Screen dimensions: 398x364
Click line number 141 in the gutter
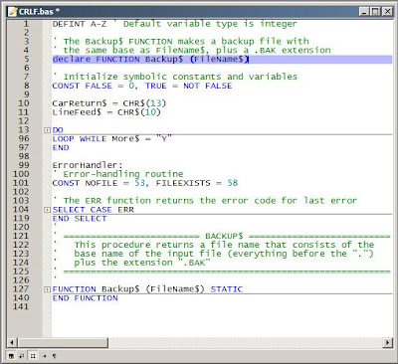21,306
